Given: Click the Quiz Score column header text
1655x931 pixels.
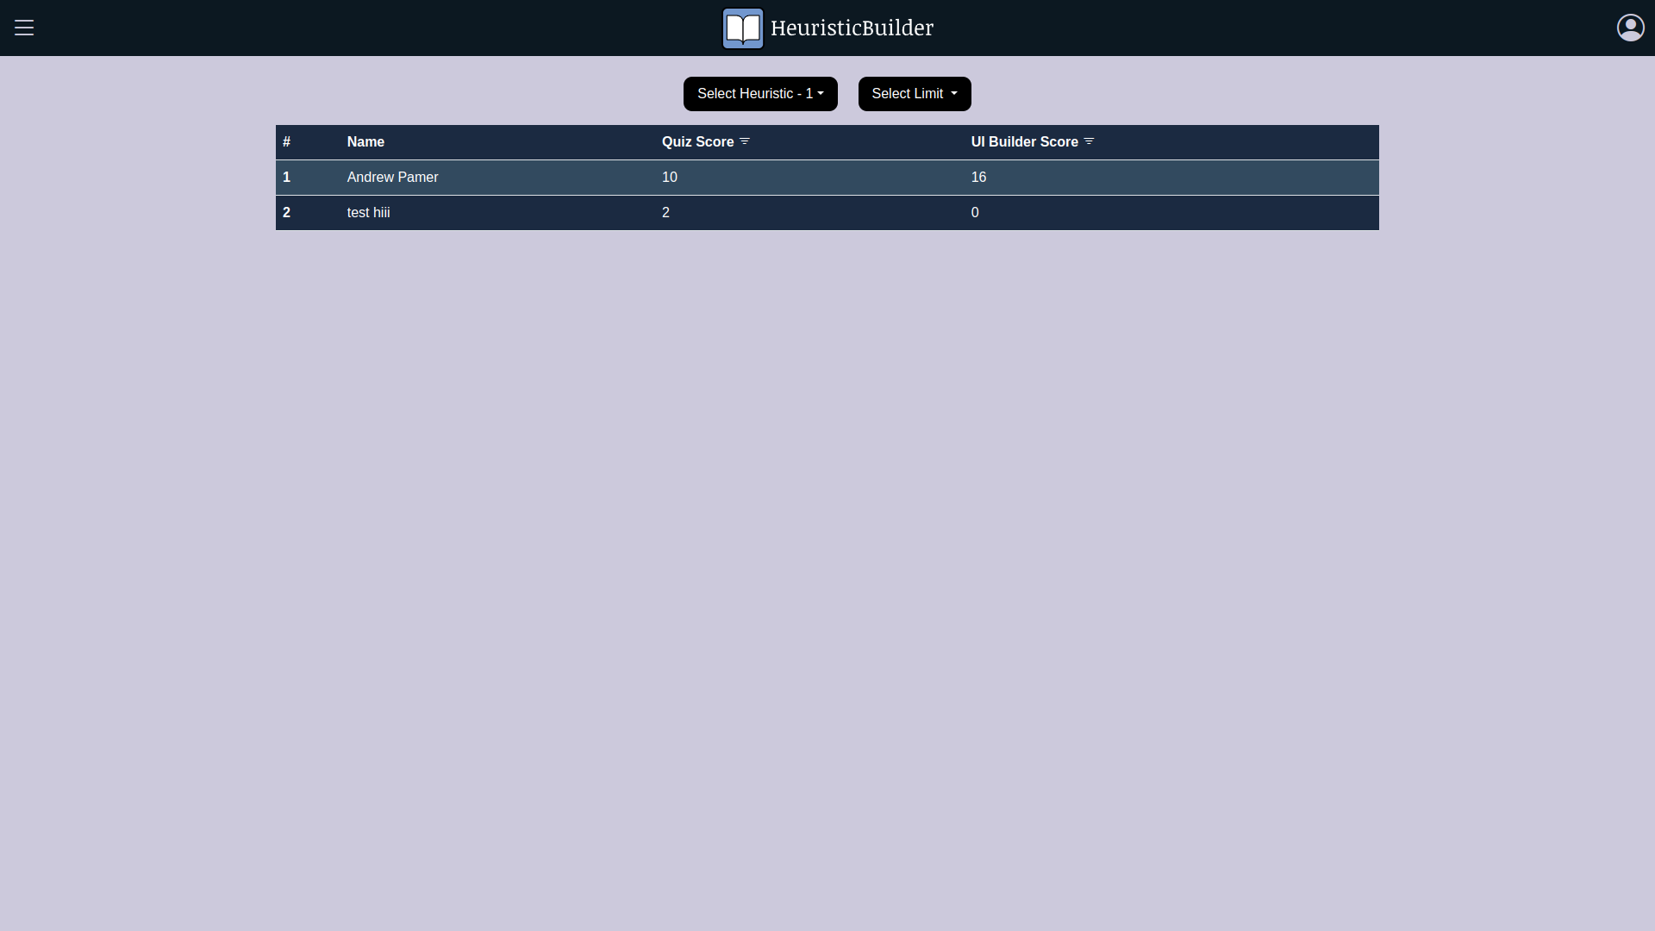Looking at the screenshot, I should [x=697, y=142].
